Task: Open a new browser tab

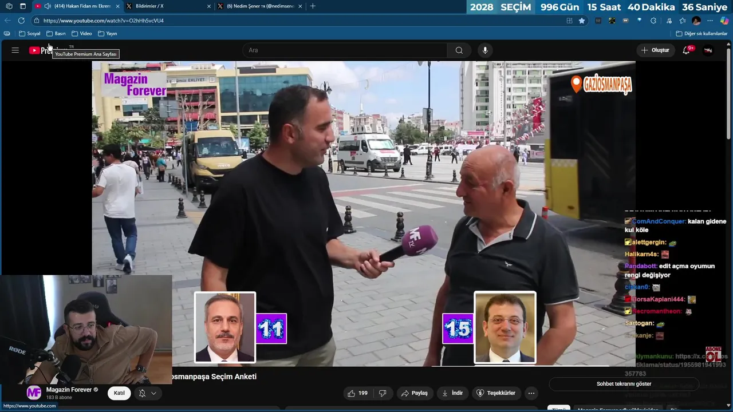Action: pos(313,6)
